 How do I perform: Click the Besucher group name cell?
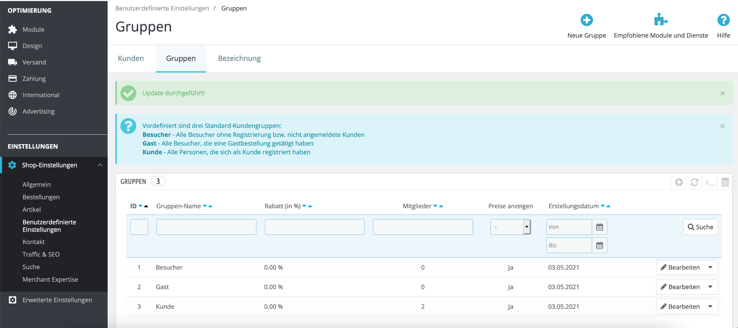pyautogui.click(x=169, y=267)
